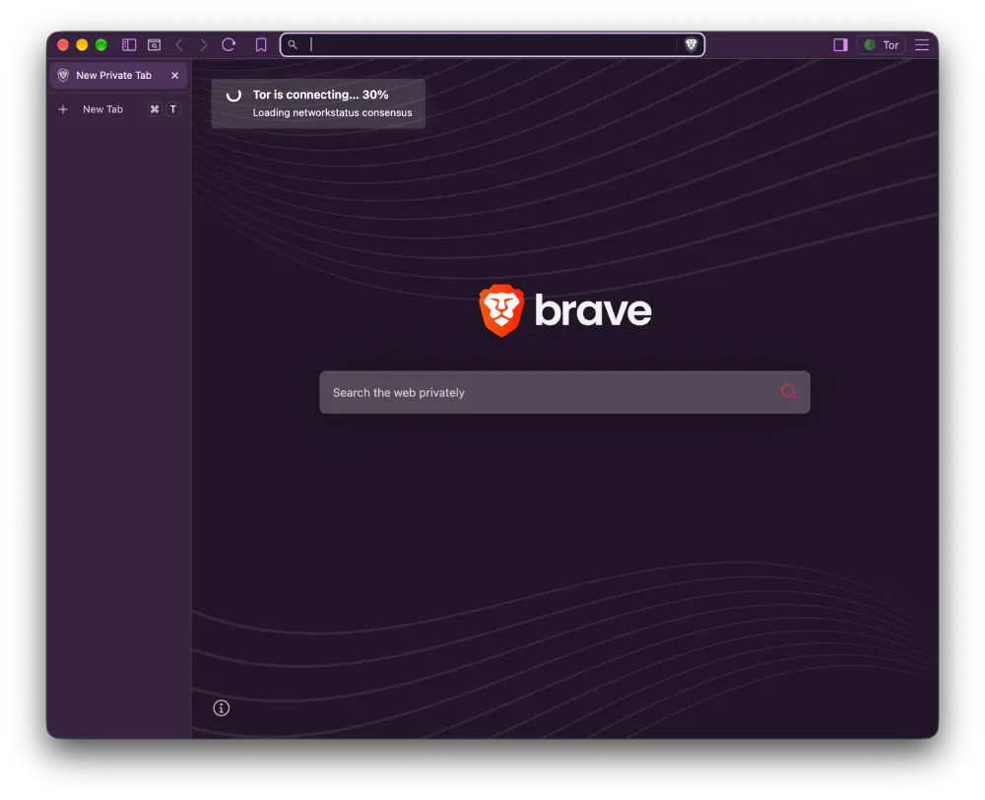Close the New Private Tab

[174, 76]
